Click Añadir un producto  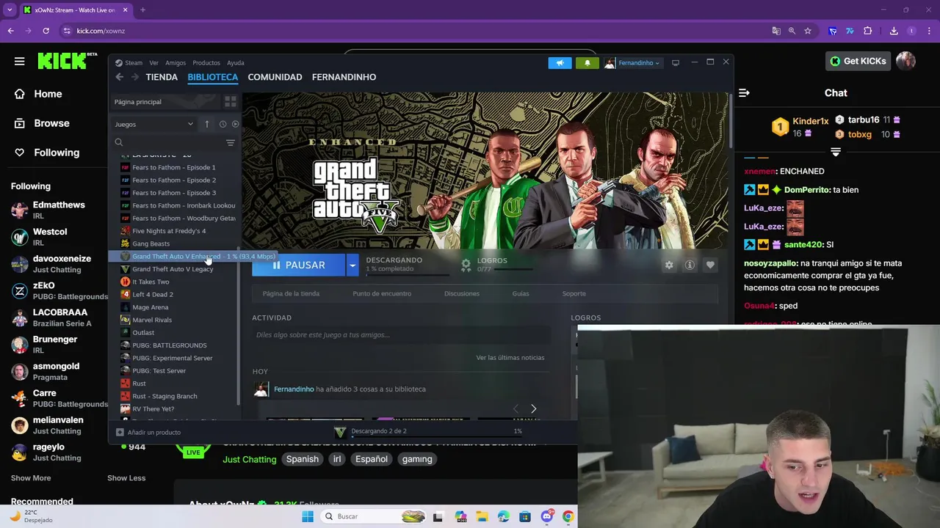click(x=148, y=433)
